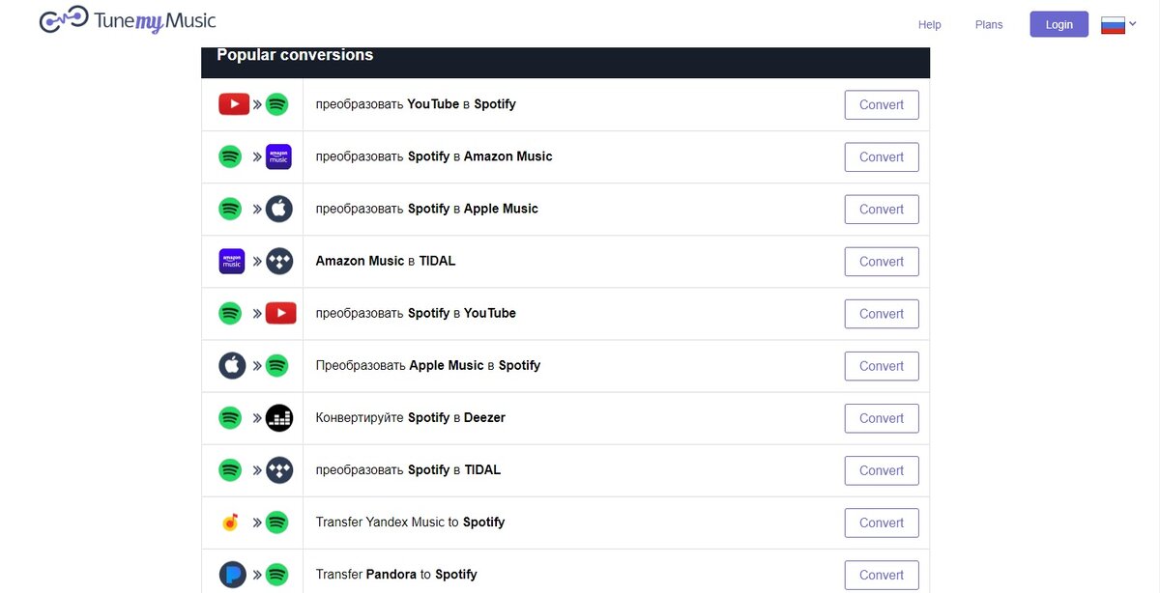Click Spotify icon in Spotify to Amazon Music row
Viewport: 1160px width, 593px height.
(x=230, y=156)
